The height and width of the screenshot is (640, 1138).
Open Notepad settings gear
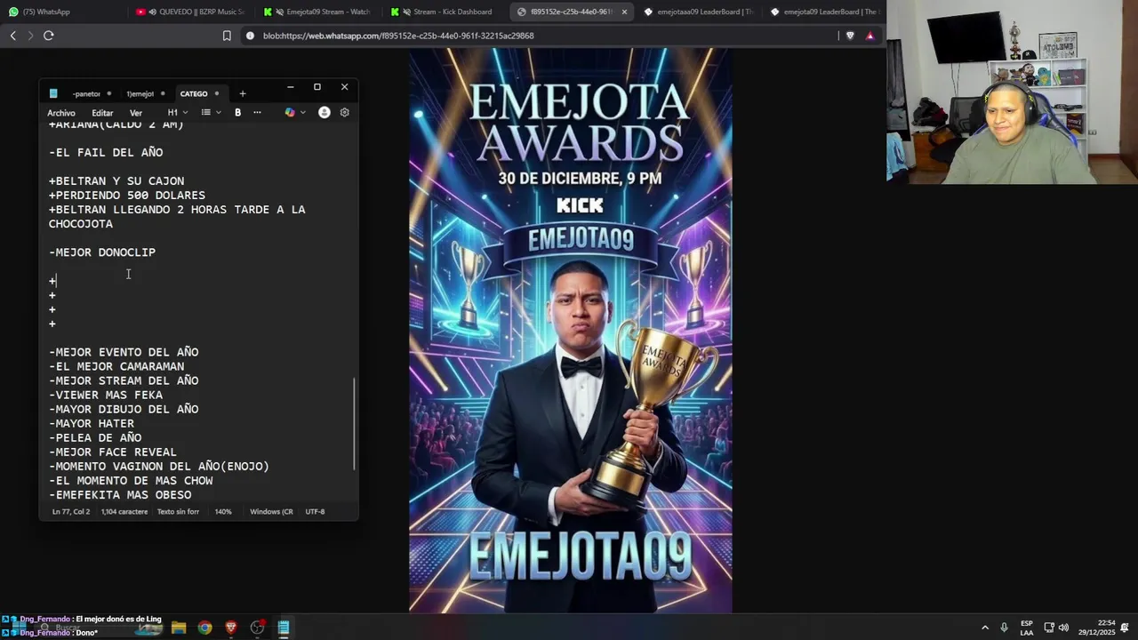(x=344, y=113)
